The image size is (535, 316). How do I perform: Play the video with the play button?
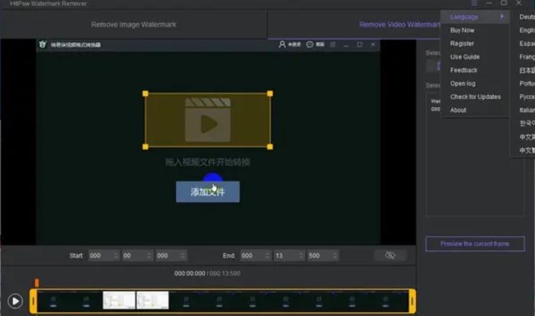point(15,301)
